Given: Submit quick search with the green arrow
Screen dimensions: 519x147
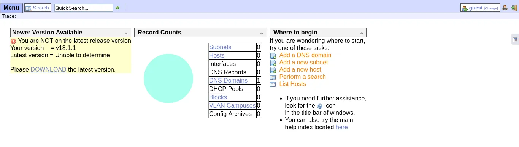Looking at the screenshot, I should [117, 8].
